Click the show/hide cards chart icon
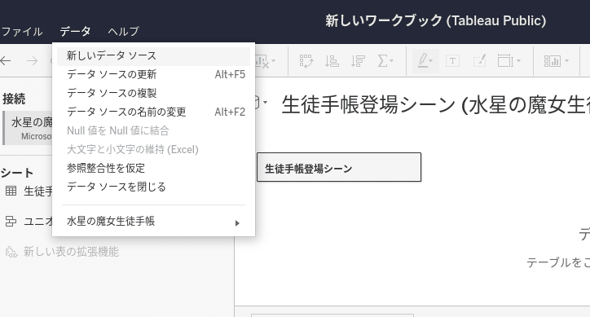The height and width of the screenshot is (317, 590). [x=552, y=61]
